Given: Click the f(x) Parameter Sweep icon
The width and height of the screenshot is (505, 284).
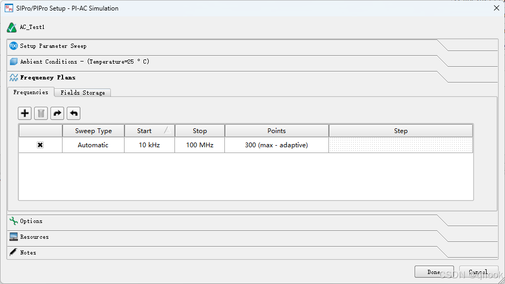Looking at the screenshot, I should [x=14, y=46].
